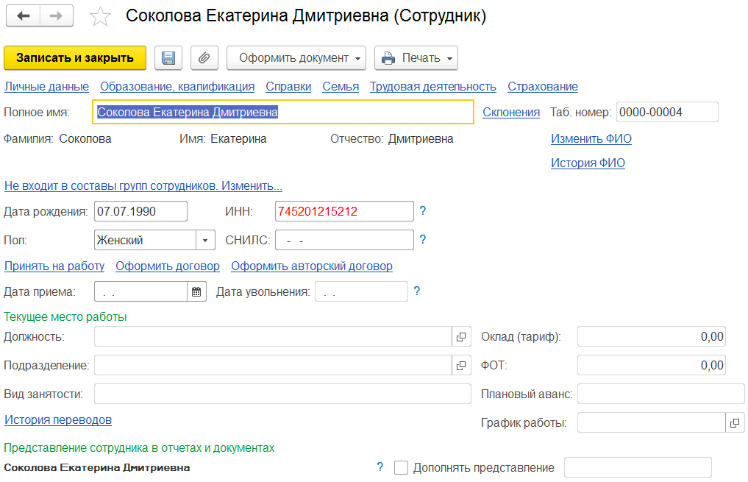Click the Принять на работу link

click(54, 266)
